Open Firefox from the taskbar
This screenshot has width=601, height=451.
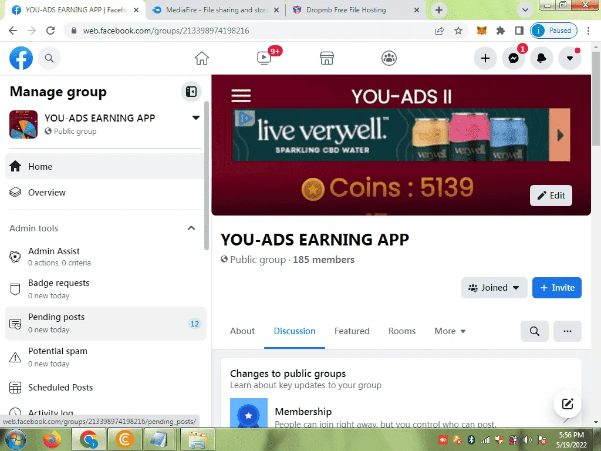click(x=52, y=439)
